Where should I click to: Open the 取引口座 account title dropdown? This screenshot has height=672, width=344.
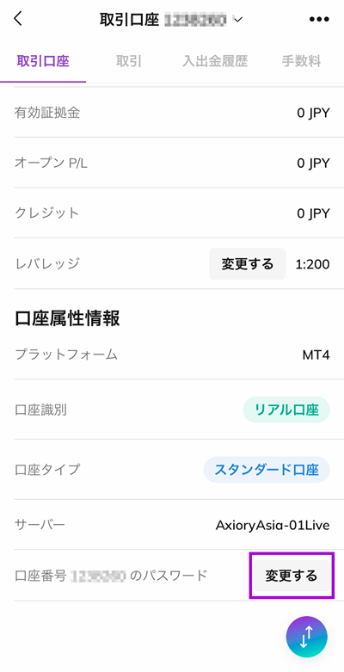pyautogui.click(x=171, y=19)
